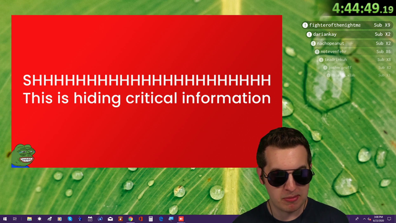Launch the media player taskbar icon
Screen dimensions: 396x223
point(59,219)
